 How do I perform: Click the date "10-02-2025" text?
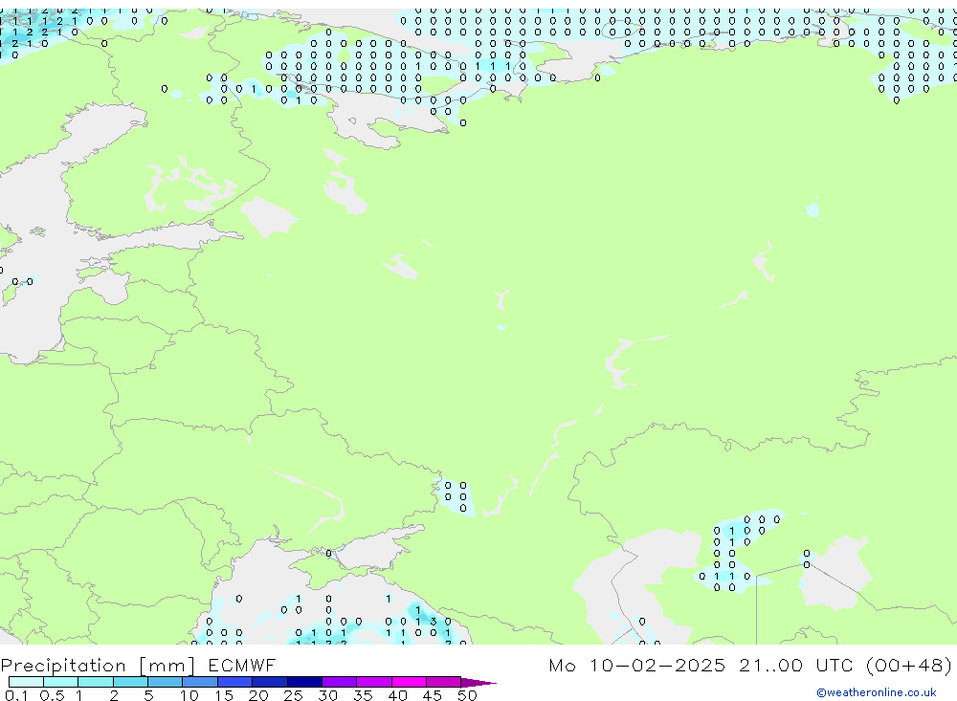[657, 665]
